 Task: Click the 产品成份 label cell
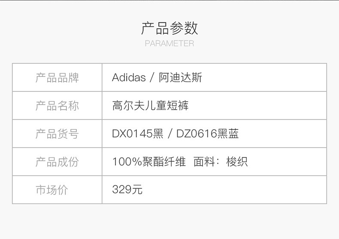click(57, 162)
